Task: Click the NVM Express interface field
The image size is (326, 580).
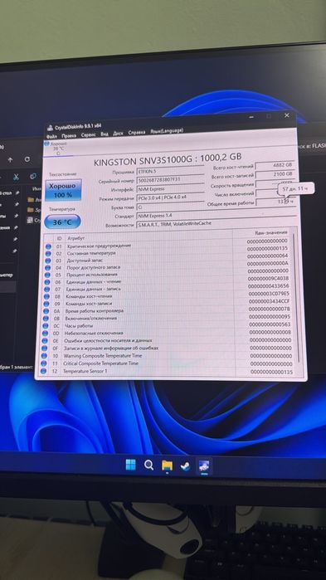Action: (170, 189)
